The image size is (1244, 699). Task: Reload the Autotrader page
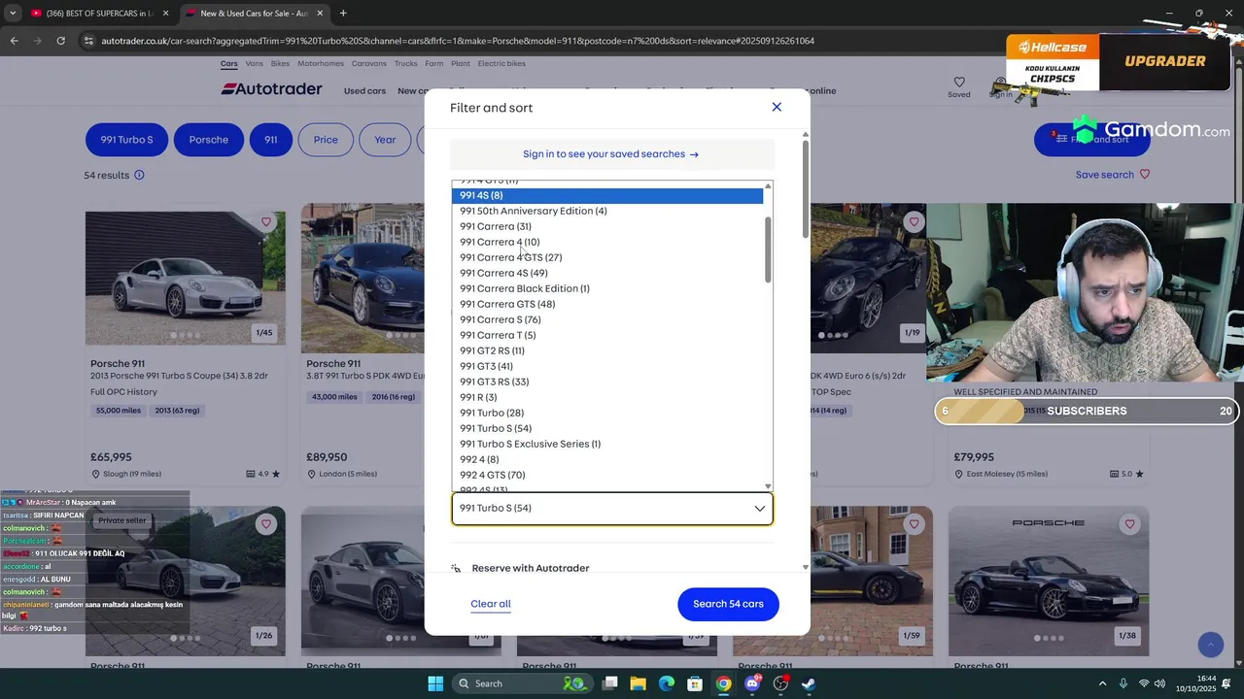point(60,41)
